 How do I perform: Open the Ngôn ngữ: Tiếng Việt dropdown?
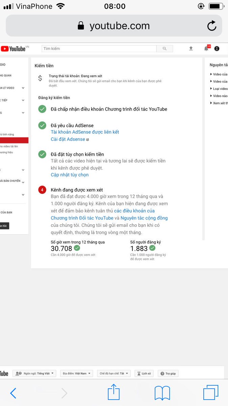tap(34, 374)
